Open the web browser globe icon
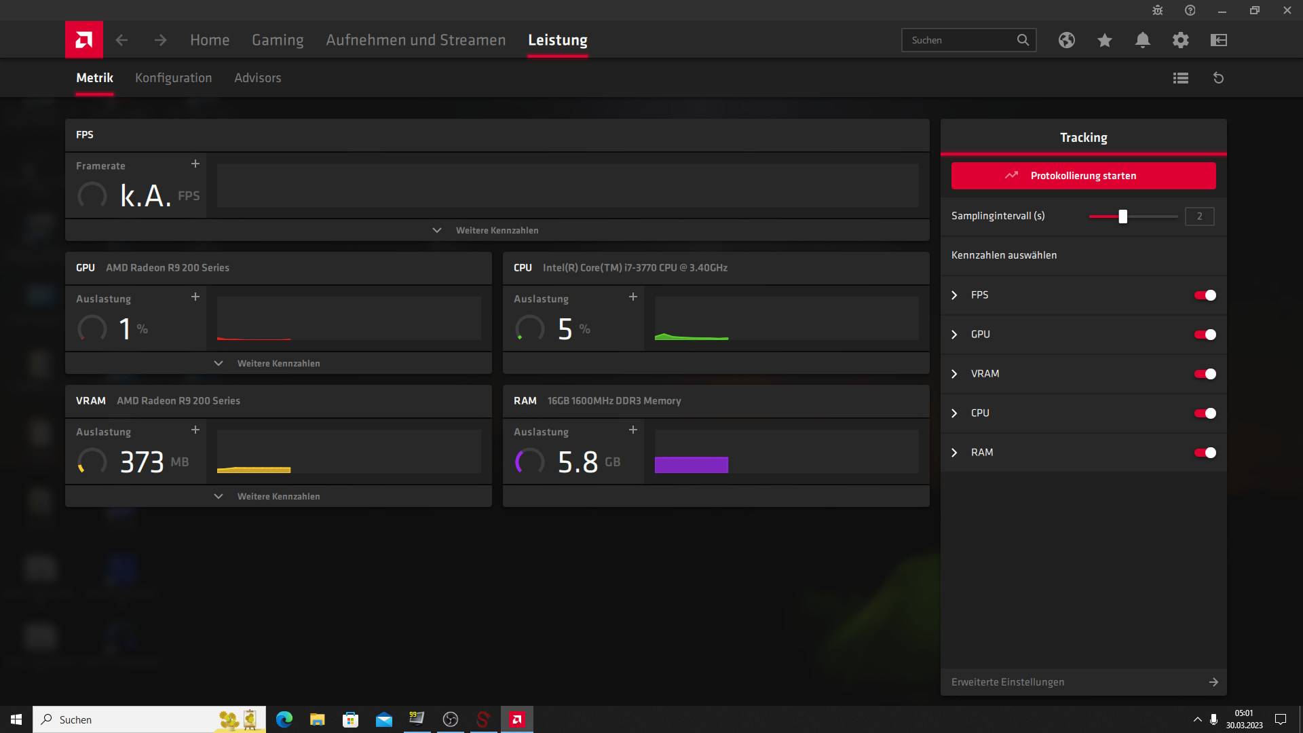This screenshot has height=733, width=1303. (1067, 40)
